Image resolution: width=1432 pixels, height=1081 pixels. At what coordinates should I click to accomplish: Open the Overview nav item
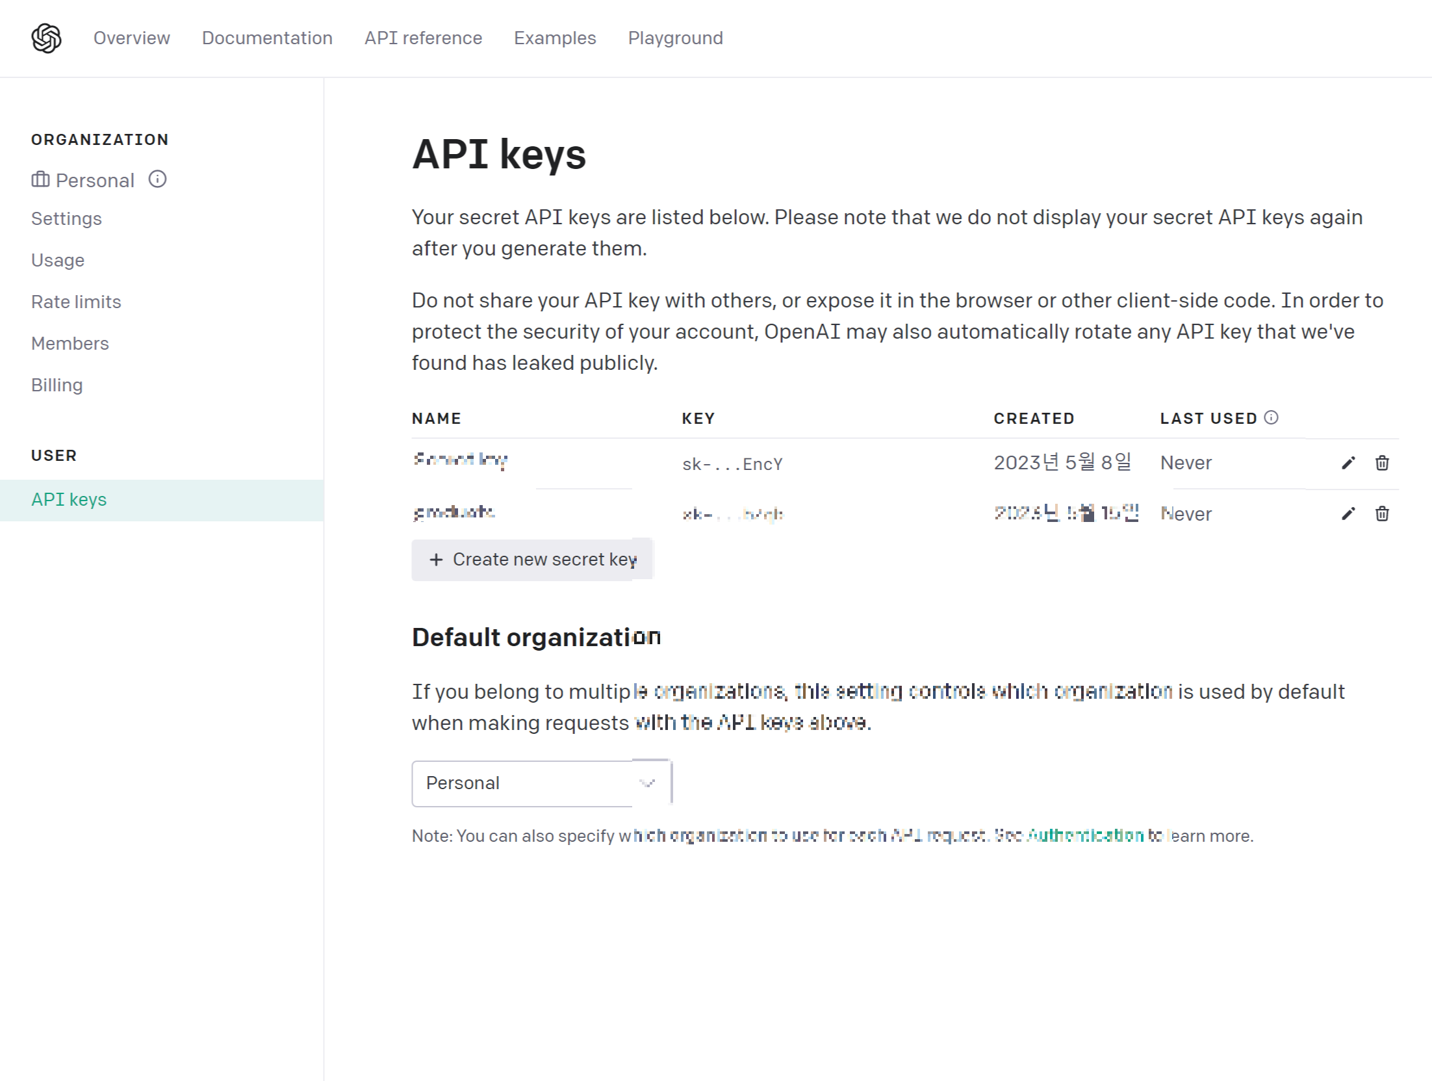click(x=131, y=38)
